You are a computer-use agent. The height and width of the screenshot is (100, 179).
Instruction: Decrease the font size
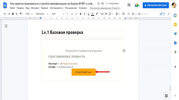point(67,14)
